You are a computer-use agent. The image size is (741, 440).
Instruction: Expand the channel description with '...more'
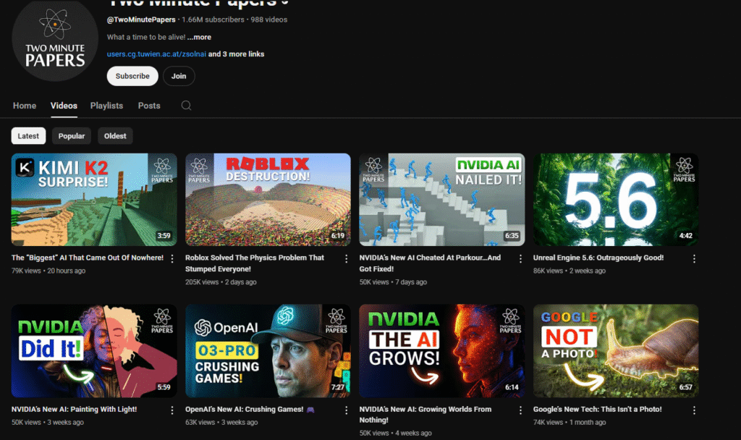point(199,37)
